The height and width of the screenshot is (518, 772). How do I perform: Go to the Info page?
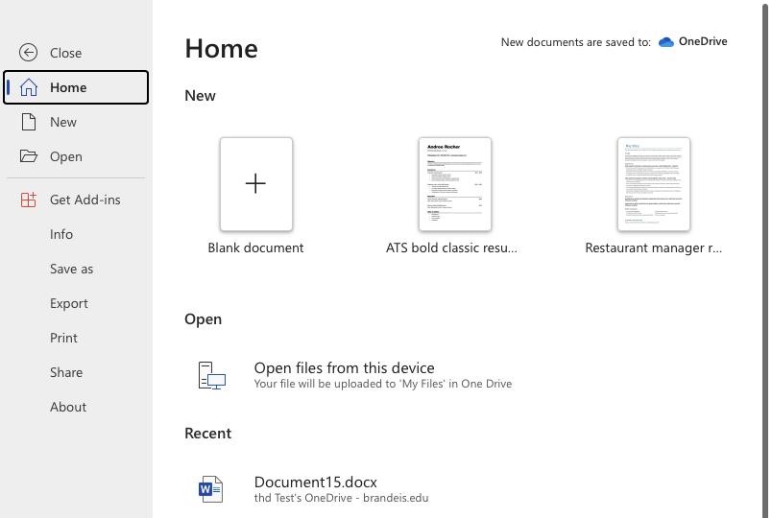76,234
